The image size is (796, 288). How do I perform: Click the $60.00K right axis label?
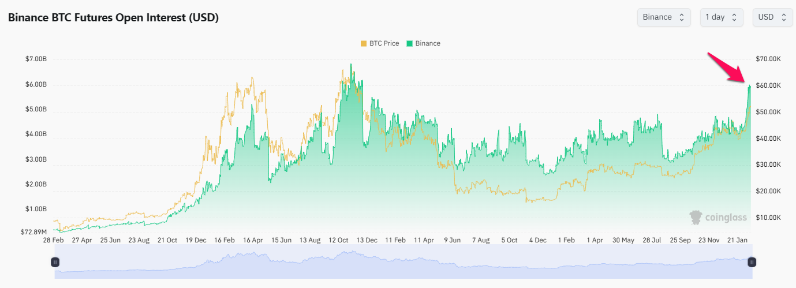768,85
